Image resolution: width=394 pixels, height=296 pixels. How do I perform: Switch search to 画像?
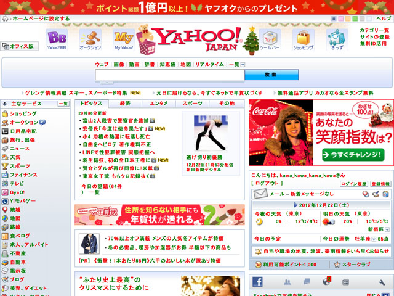pyautogui.click(x=119, y=64)
